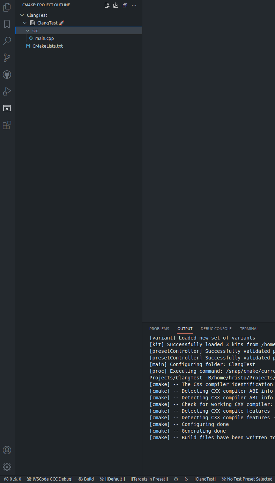Click the Build button in status bar
Screen dimensions: 275x483
(x=86, y=479)
